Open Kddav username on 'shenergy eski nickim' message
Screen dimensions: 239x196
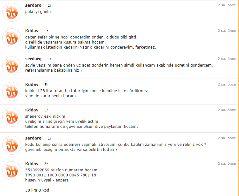[32, 110]
